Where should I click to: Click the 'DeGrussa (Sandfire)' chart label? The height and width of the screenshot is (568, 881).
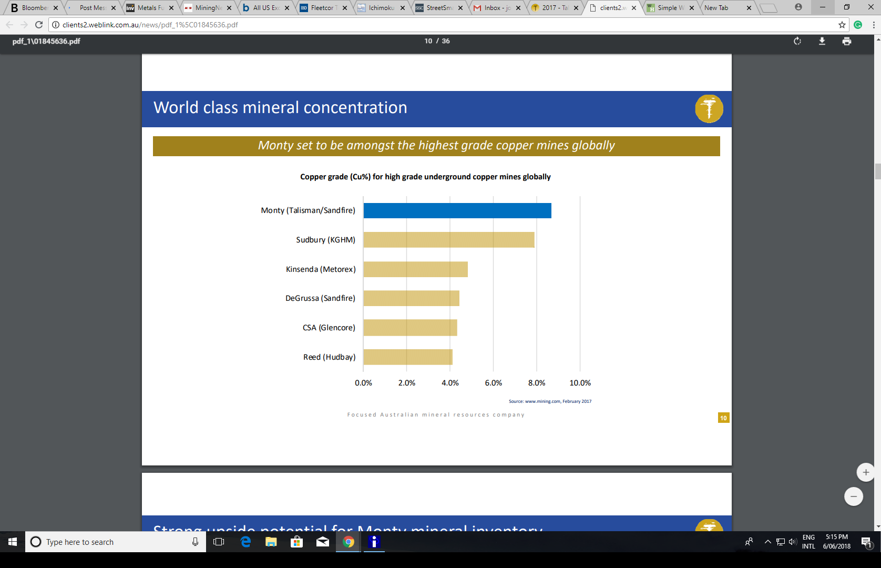point(320,298)
